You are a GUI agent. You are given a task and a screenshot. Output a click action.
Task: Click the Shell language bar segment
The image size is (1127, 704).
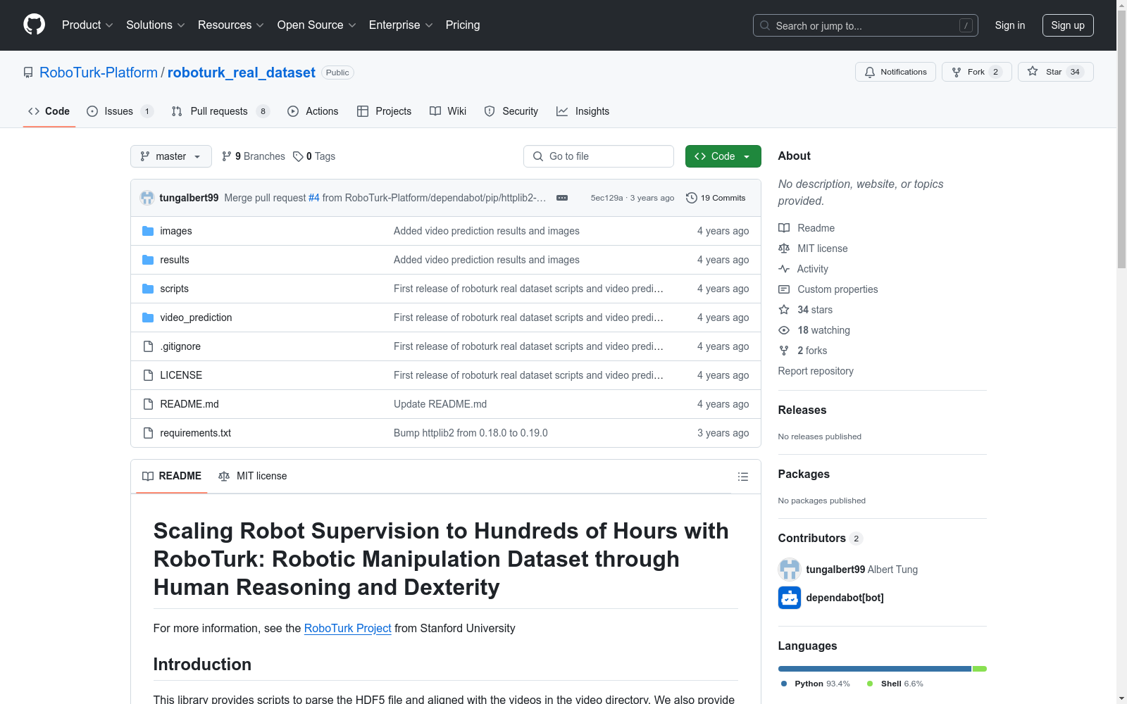pyautogui.click(x=980, y=669)
